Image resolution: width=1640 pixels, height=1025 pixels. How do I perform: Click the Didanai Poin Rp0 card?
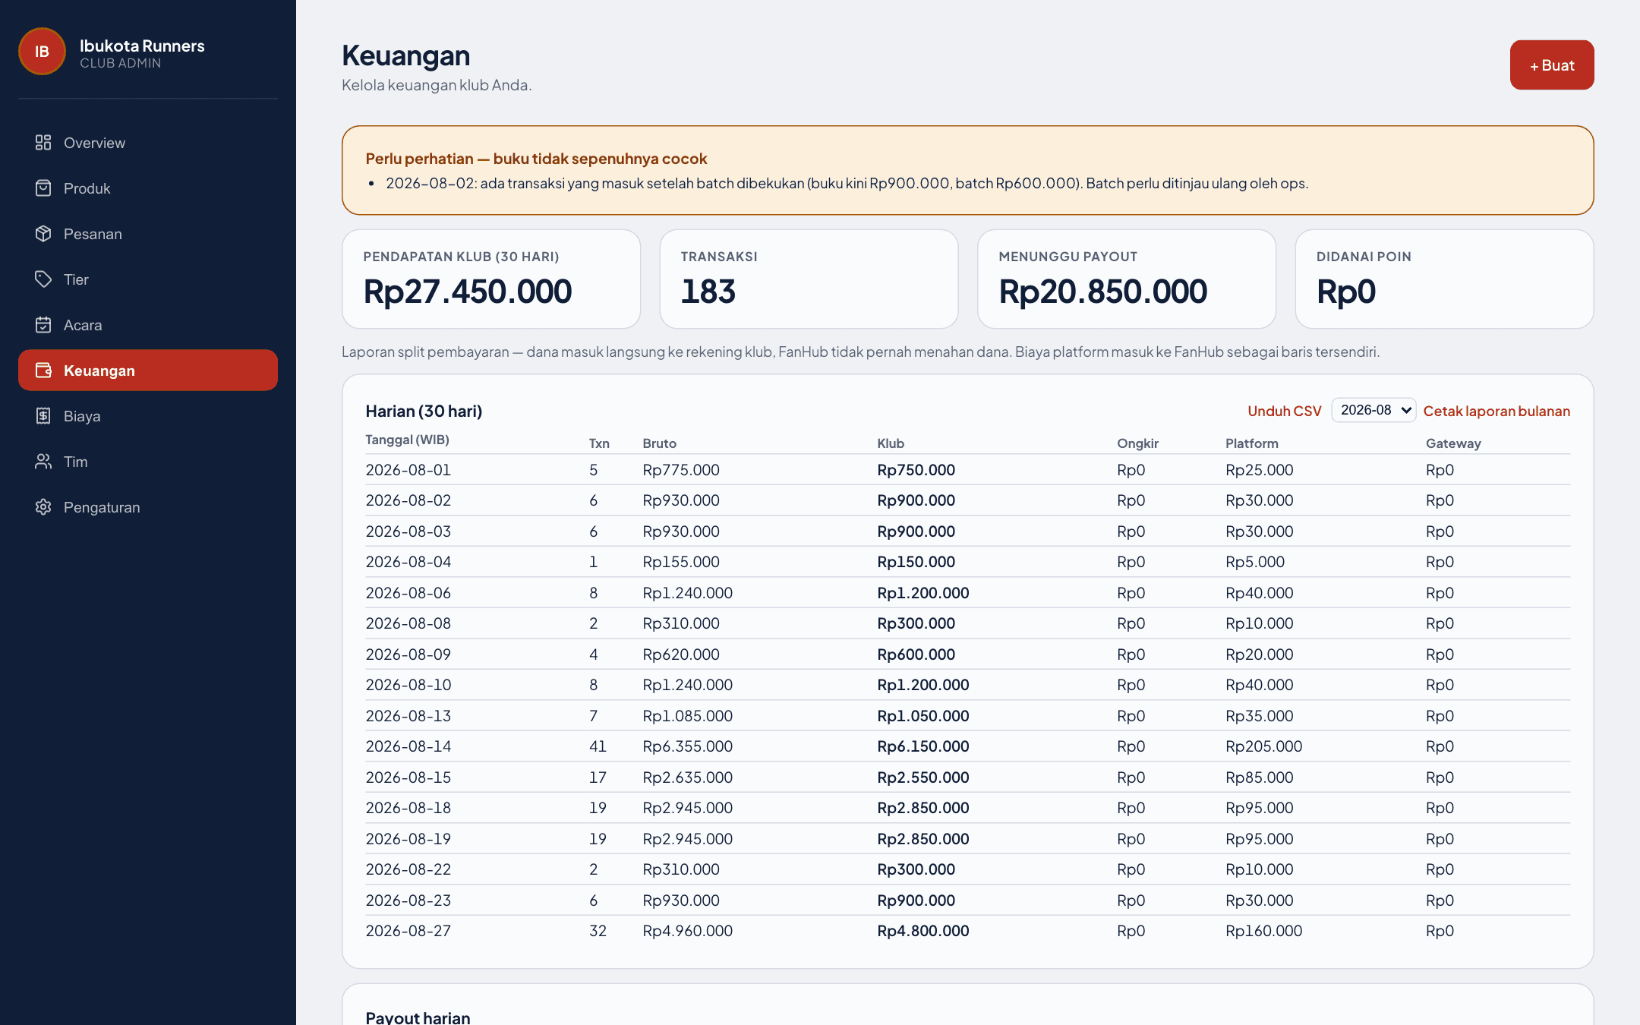[1444, 279]
